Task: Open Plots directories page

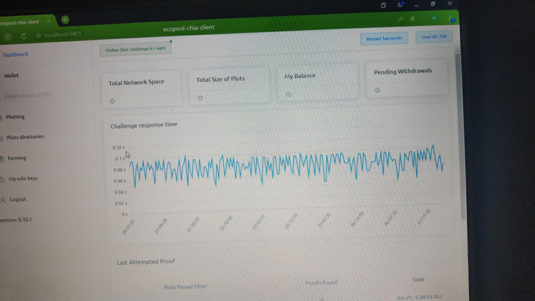Action: tap(25, 137)
